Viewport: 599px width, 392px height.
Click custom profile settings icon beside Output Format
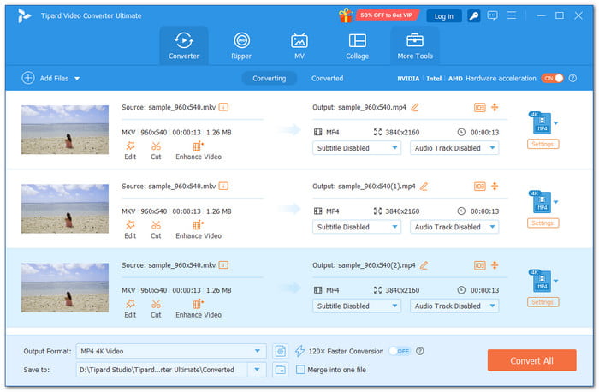(x=280, y=351)
